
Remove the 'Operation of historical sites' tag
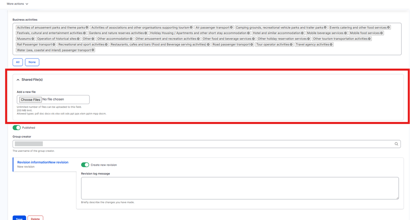tap(79, 39)
